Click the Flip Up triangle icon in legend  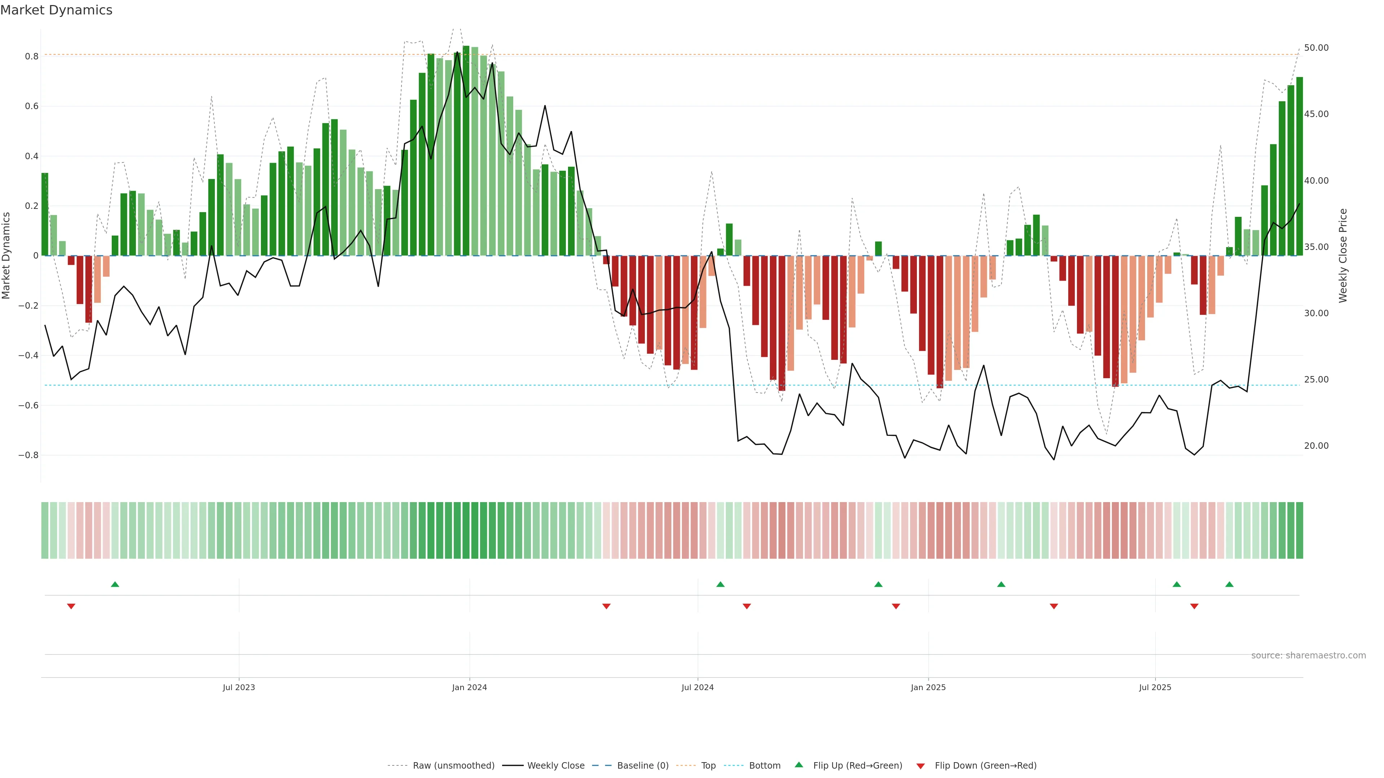pos(799,765)
